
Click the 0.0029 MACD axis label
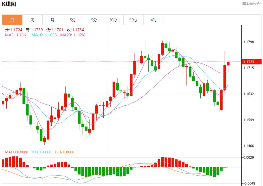click(249, 157)
